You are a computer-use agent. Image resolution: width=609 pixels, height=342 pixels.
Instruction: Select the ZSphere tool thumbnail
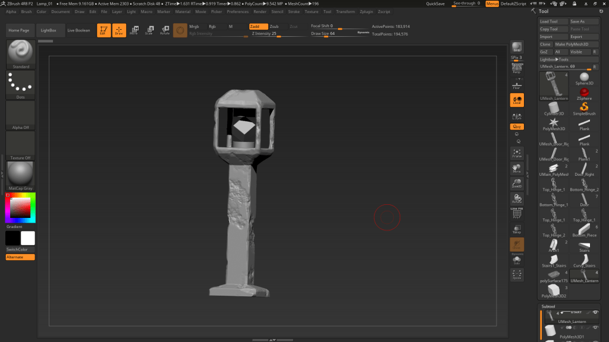[x=584, y=91]
